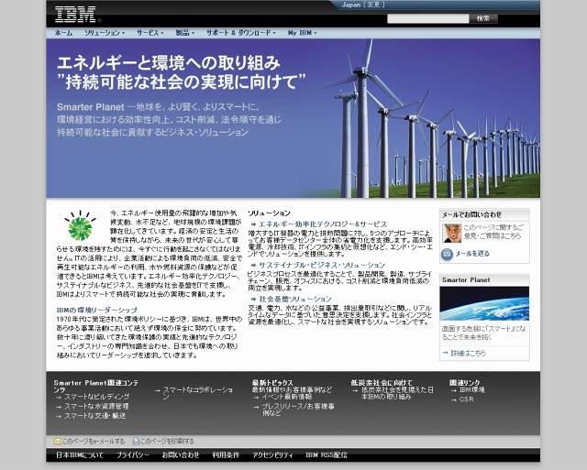Open 社会基盤ソリューション link
Screen dimensions: 587x470
pyautogui.click(x=295, y=299)
